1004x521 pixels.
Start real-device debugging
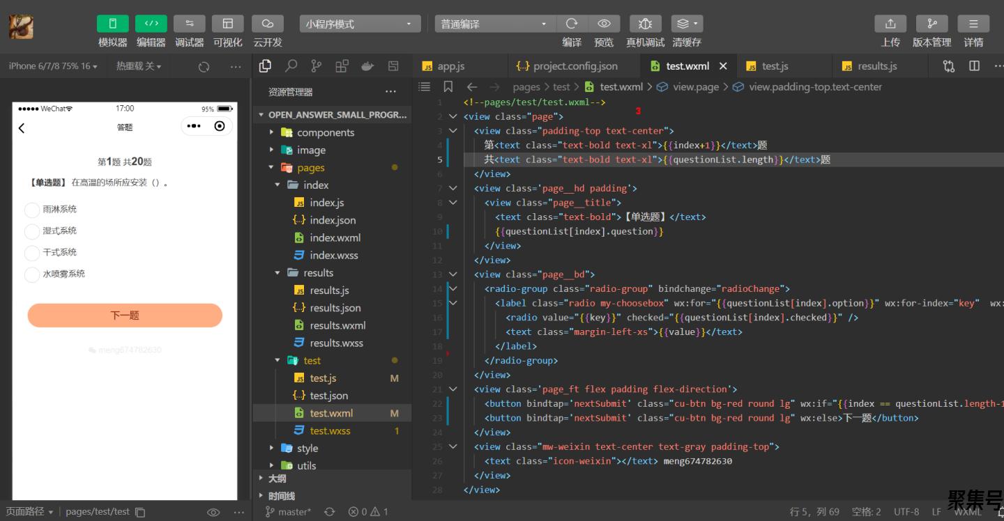(x=645, y=24)
